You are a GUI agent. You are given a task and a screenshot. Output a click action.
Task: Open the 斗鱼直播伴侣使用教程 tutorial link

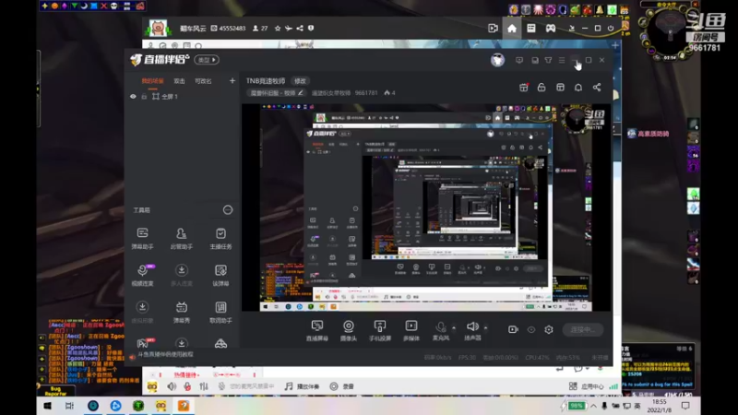pos(165,354)
